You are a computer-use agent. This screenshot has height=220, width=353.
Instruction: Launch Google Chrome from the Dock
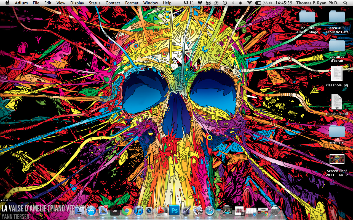click(127, 211)
